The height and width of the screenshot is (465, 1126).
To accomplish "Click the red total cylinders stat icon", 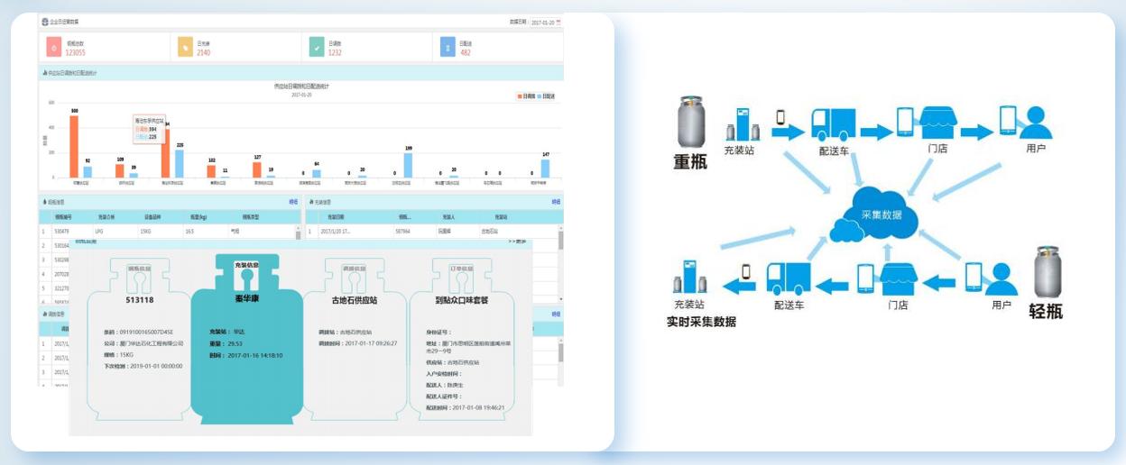I will [x=53, y=47].
